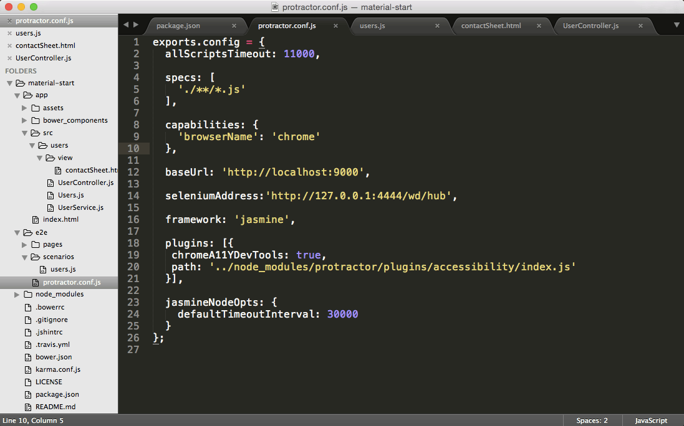Image resolution: width=684 pixels, height=426 pixels.
Task: Click Spaces: 2 indentation setting in status bar
Action: (x=591, y=420)
